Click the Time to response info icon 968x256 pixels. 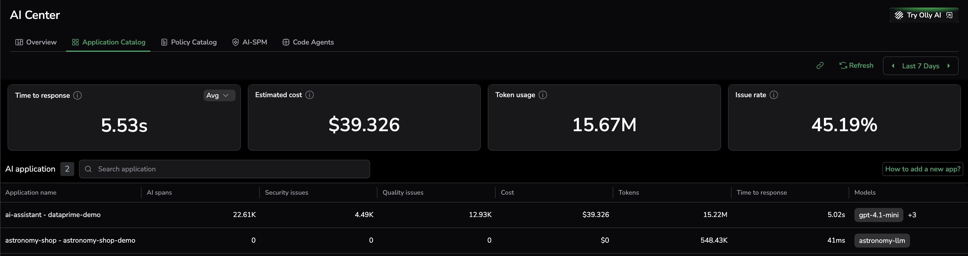click(77, 95)
